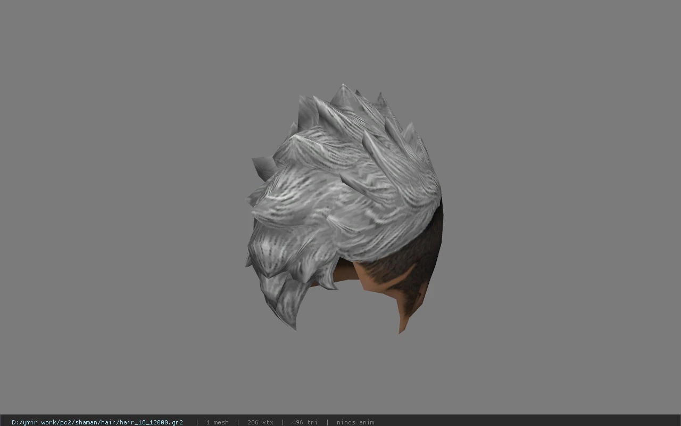681x426 pixels.
Task: Click the 'nincs anim' status entry
Action: 355,422
